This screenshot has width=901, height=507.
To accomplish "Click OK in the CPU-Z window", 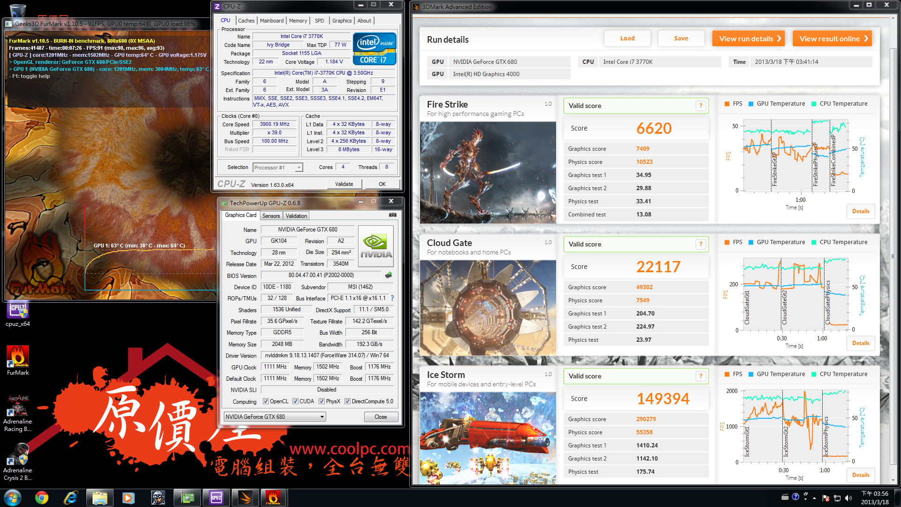I will pos(382,184).
